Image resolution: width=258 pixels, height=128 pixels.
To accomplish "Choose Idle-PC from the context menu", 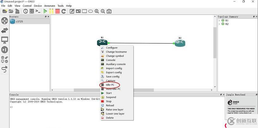I will click(x=117, y=85).
